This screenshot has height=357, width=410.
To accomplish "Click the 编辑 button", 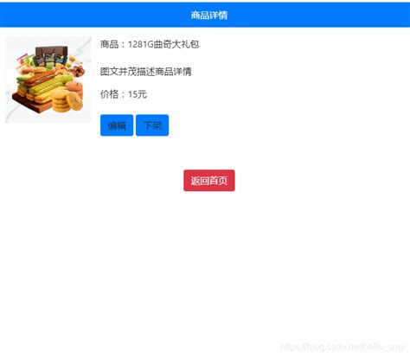I will point(117,125).
